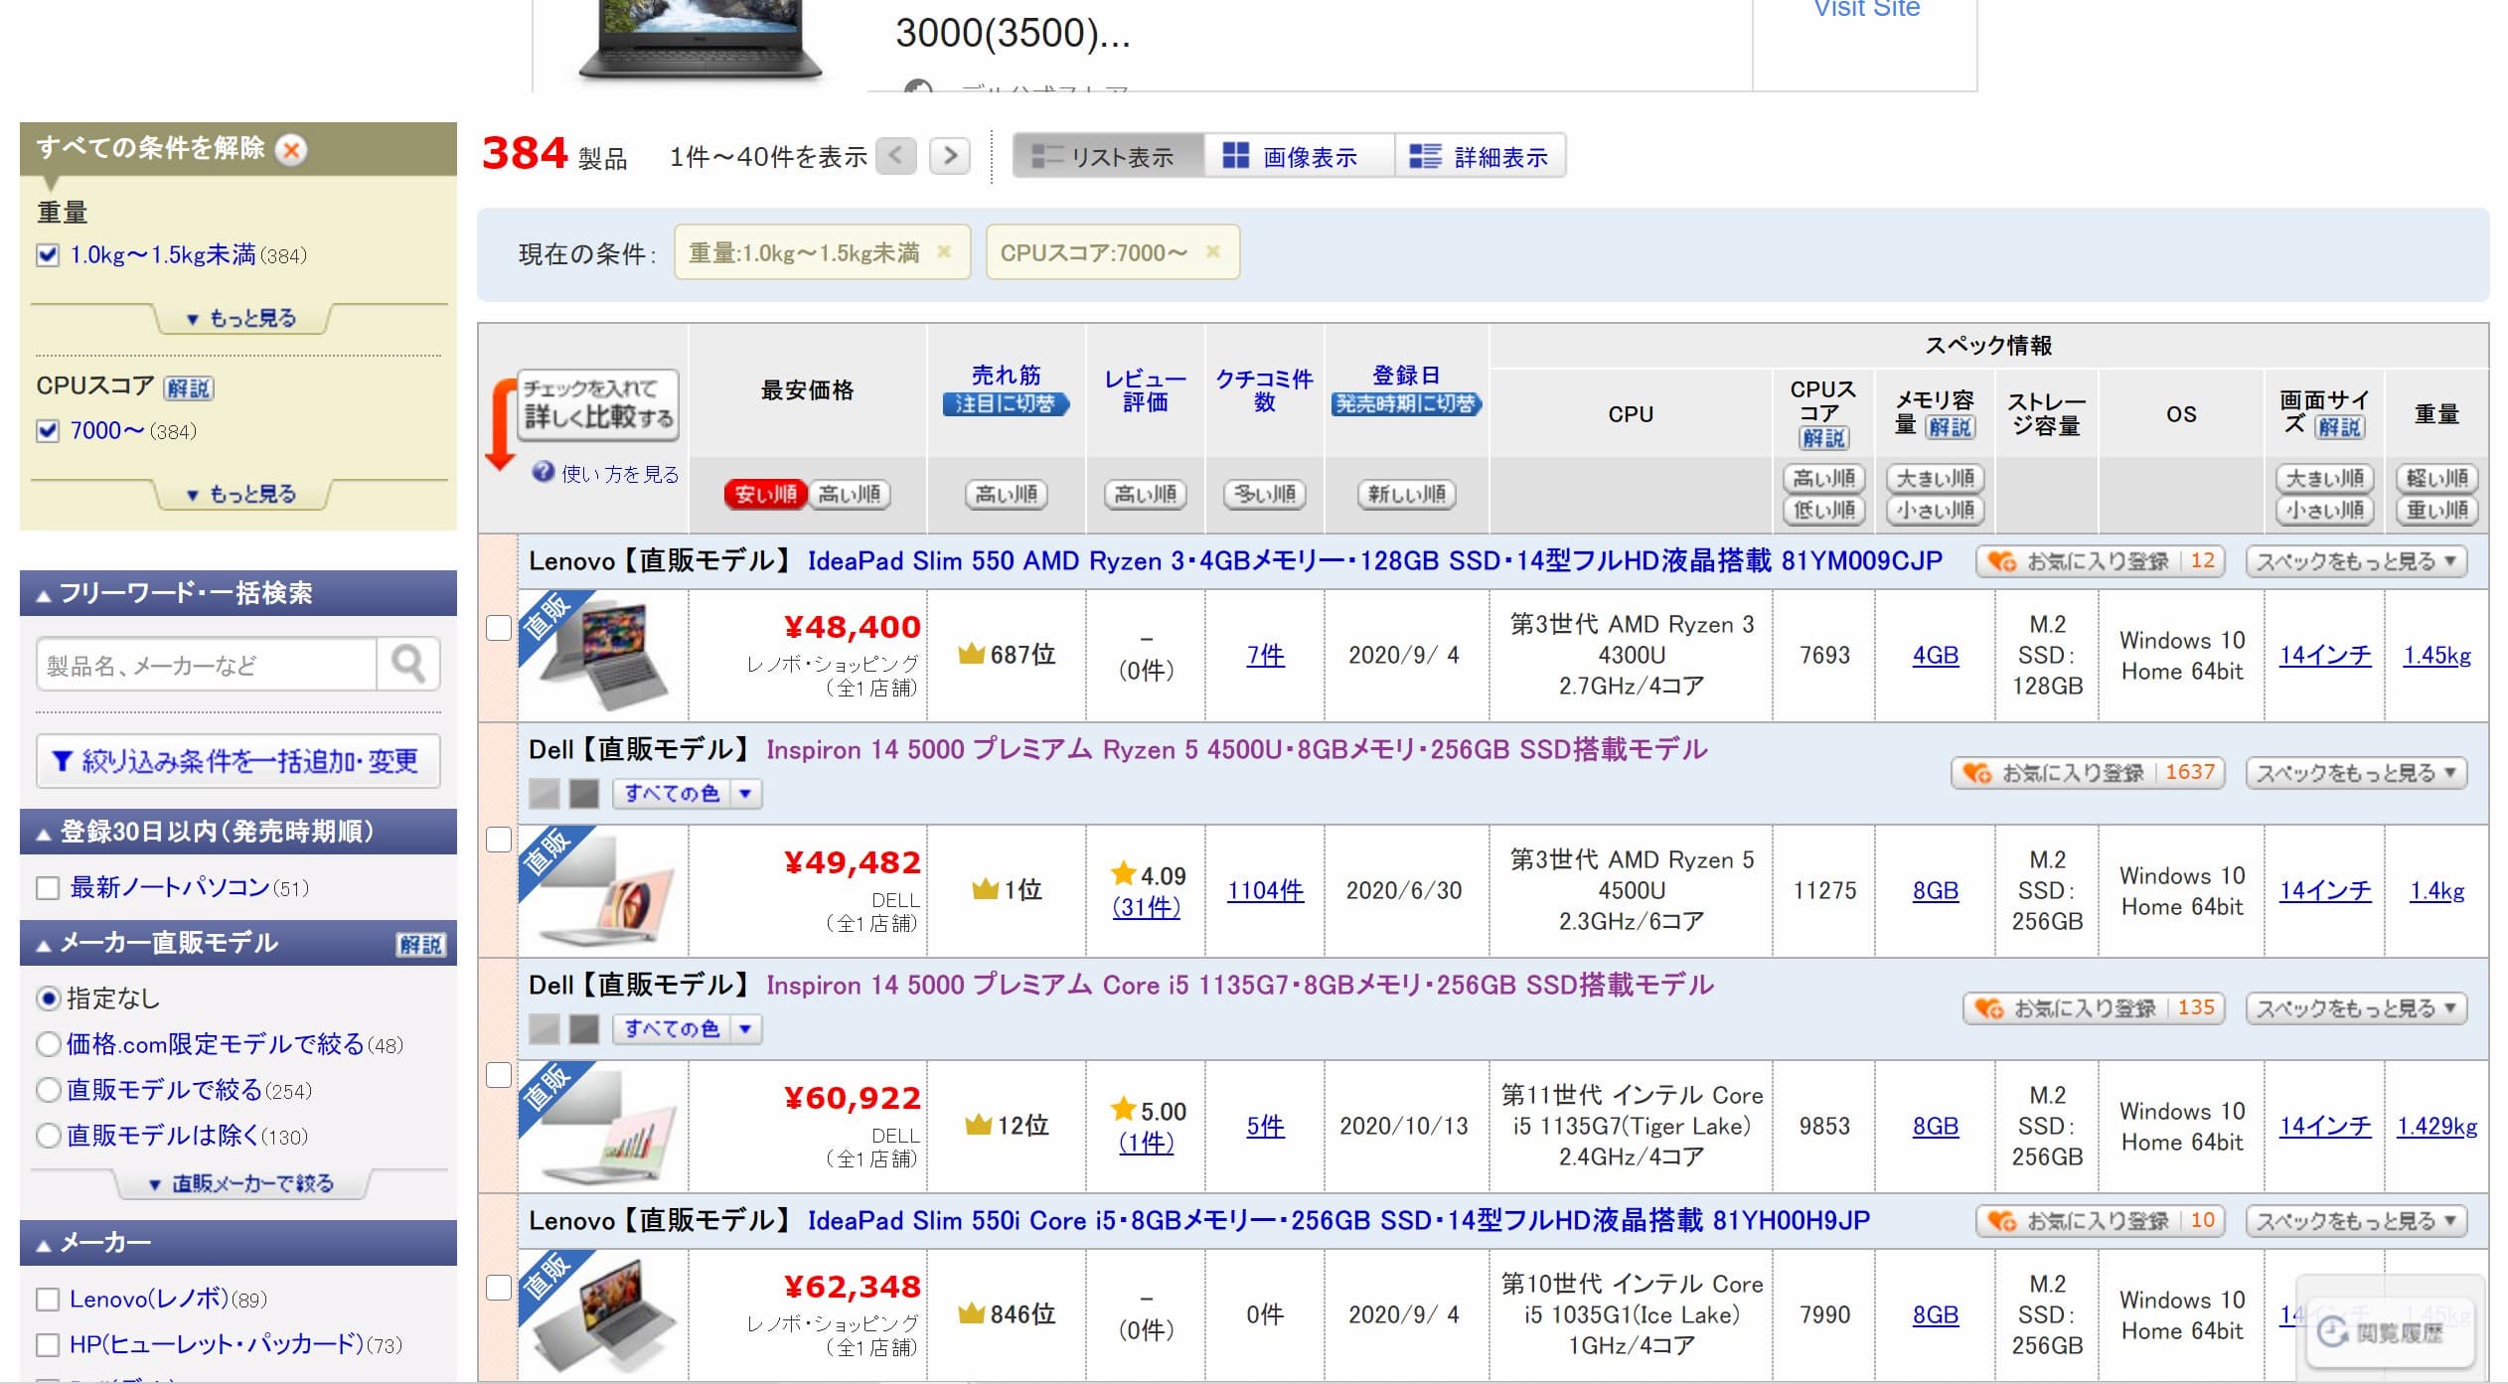Select the 指定なし radio option
The height and width of the screenshot is (1384, 2508).
pyautogui.click(x=49, y=999)
